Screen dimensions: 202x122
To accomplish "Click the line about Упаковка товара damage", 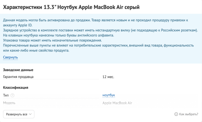I will 52,40.
